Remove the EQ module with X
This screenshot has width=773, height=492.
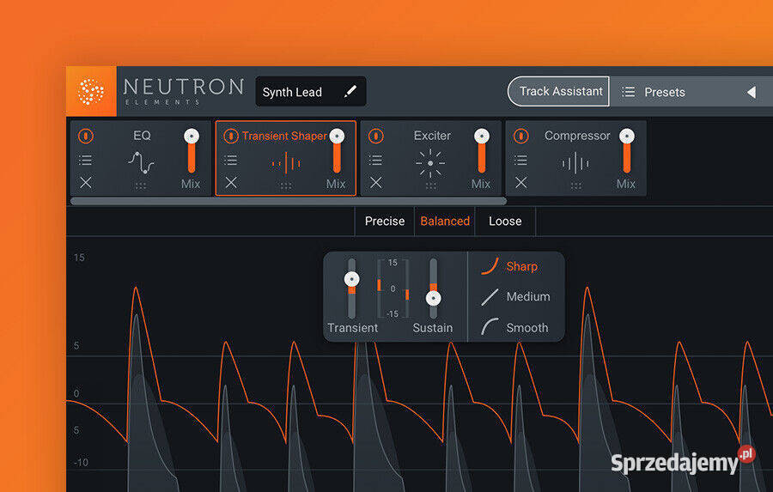tap(86, 182)
